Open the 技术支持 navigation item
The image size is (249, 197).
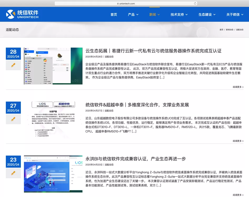click(x=177, y=14)
